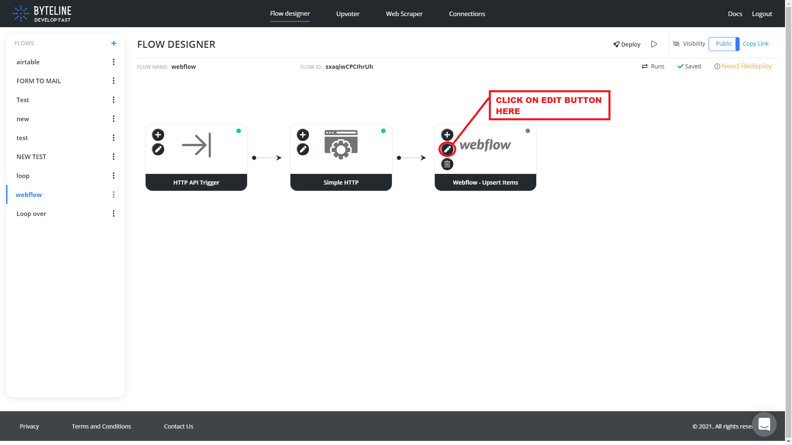Select the flow named new
The height and width of the screenshot is (445, 792).
[x=23, y=119]
